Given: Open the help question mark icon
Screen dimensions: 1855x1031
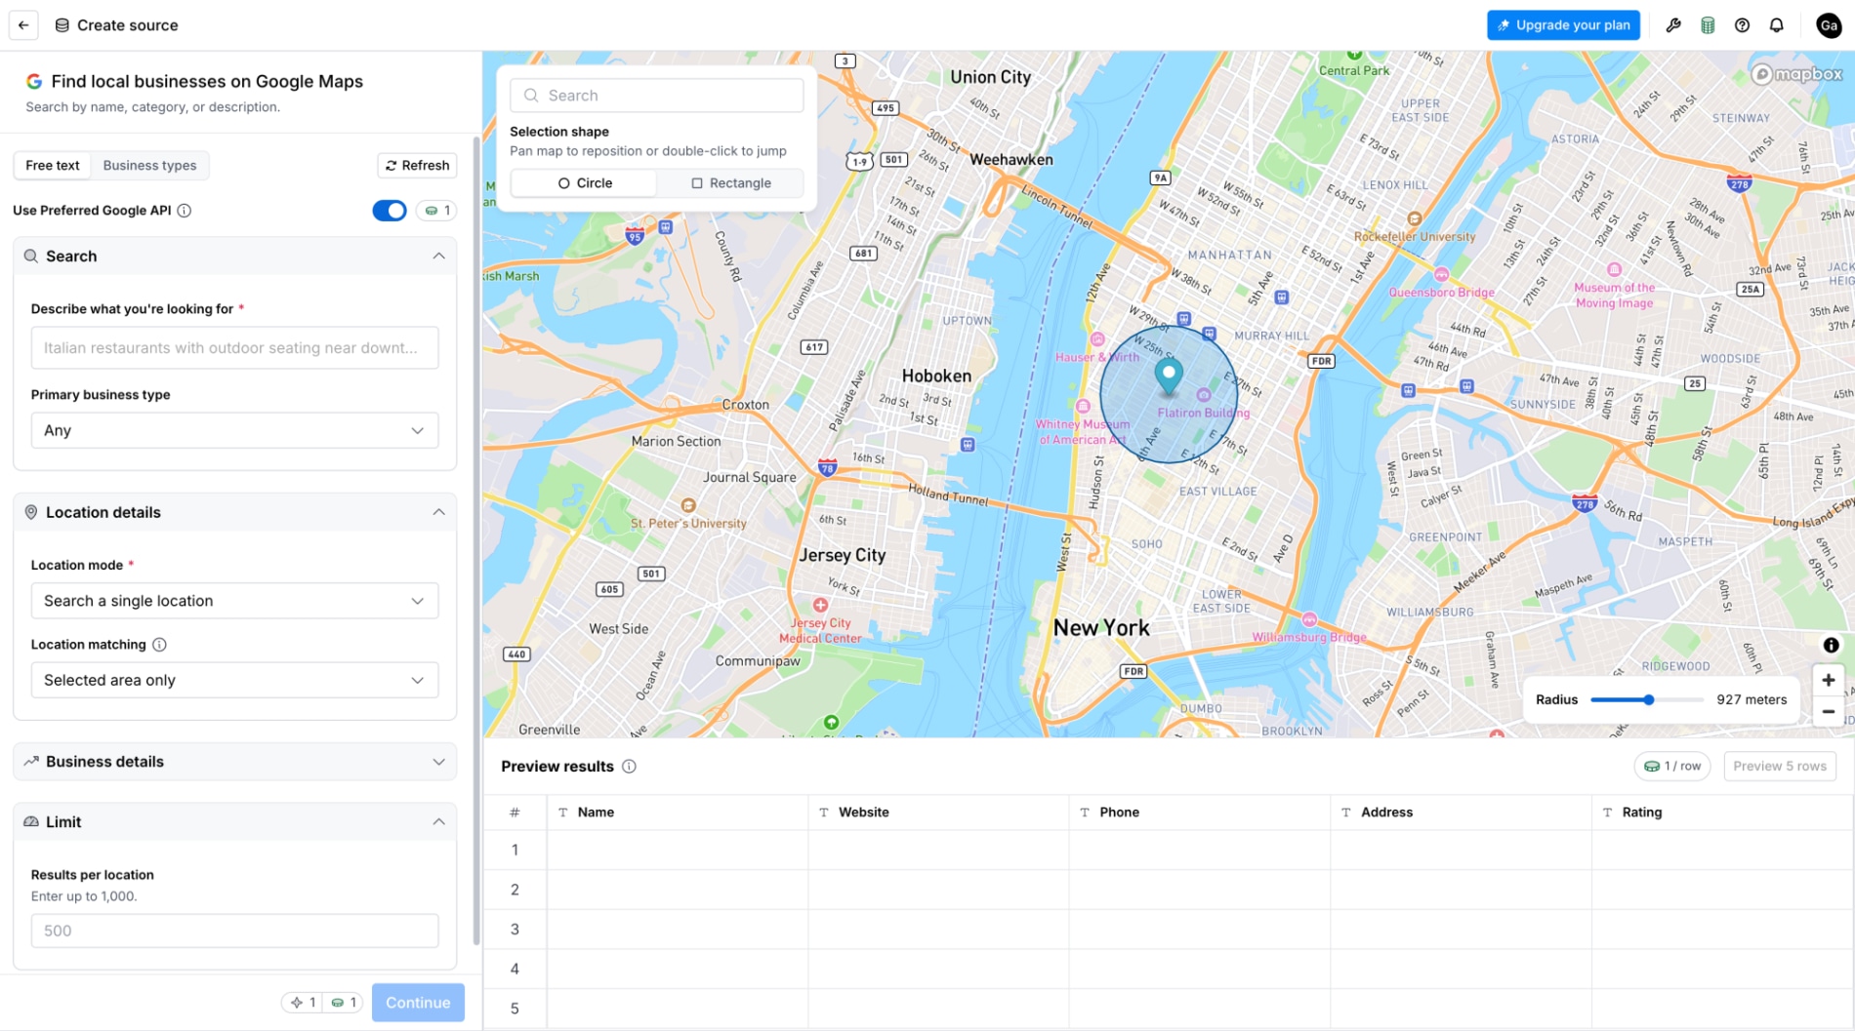Looking at the screenshot, I should click(x=1742, y=25).
